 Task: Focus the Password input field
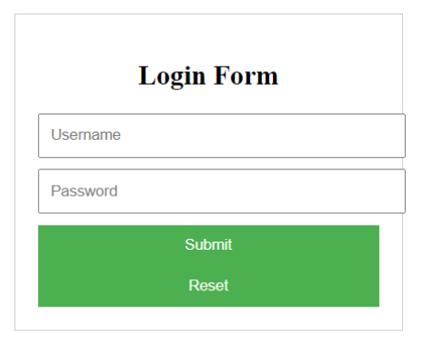point(221,191)
